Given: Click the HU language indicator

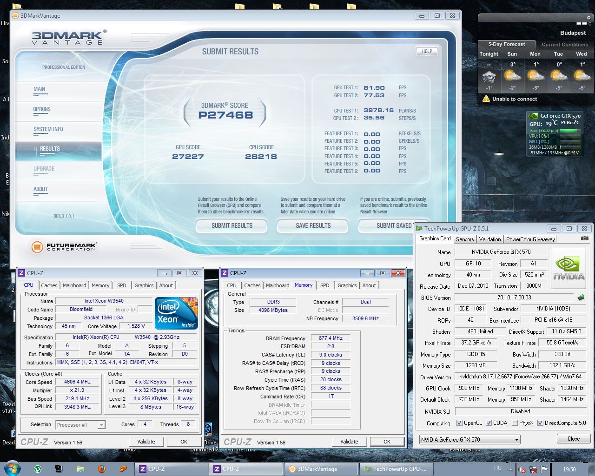Looking at the screenshot, I should click(x=498, y=468).
